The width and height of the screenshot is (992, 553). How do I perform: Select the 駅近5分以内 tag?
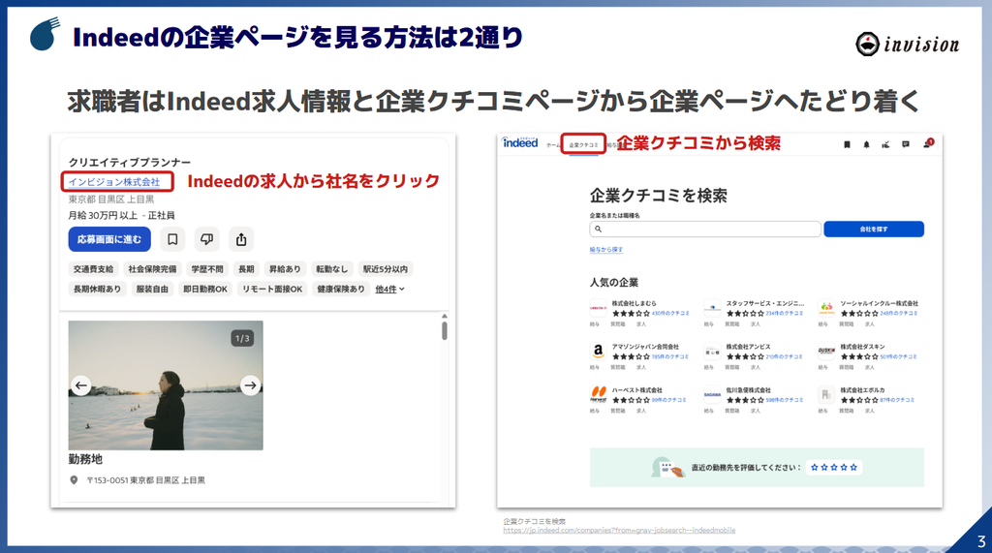pos(386,269)
